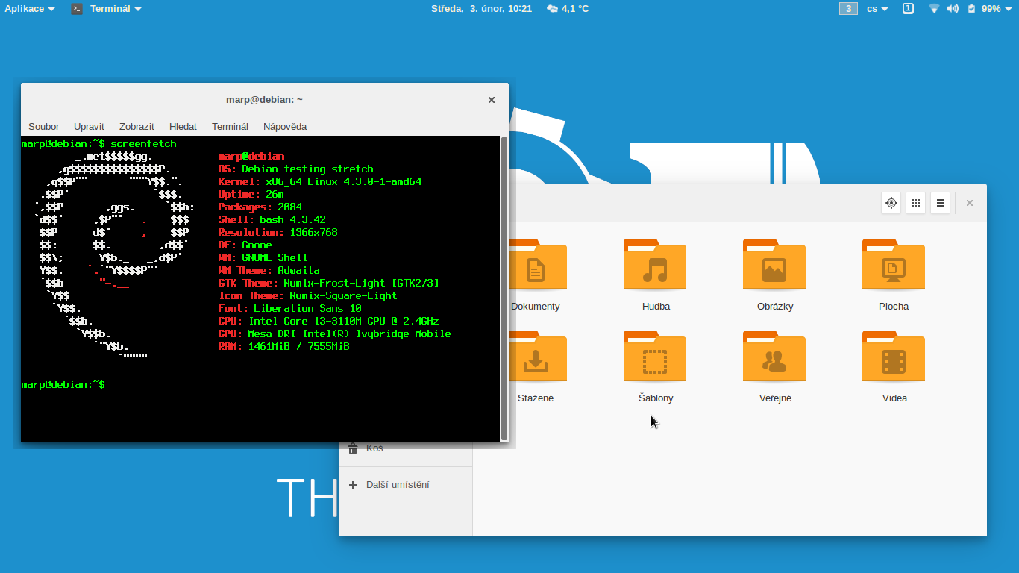Screen dimensions: 1019x573
Task: Open the cs keyboard layout dropdown
Action: coord(877,9)
